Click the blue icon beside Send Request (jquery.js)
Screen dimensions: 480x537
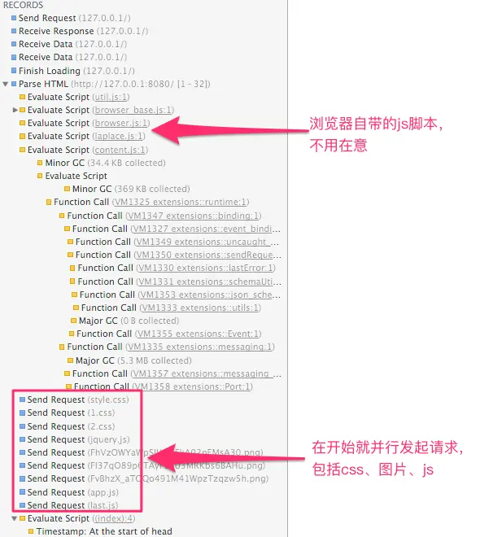[x=22, y=439]
